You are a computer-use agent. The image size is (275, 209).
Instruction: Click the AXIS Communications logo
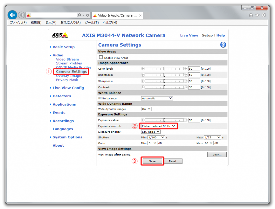[x=60, y=35]
